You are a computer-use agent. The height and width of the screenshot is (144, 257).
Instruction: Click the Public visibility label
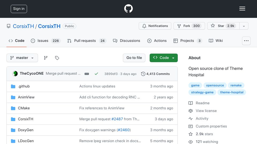pyautogui.click(x=70, y=26)
